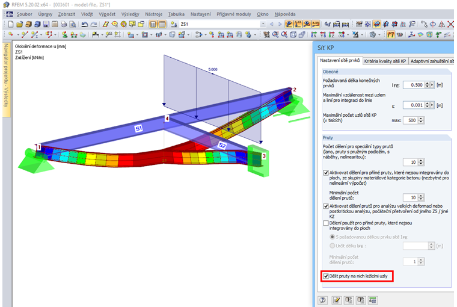
Task: Click node number 4 in the model
Action: point(167,118)
